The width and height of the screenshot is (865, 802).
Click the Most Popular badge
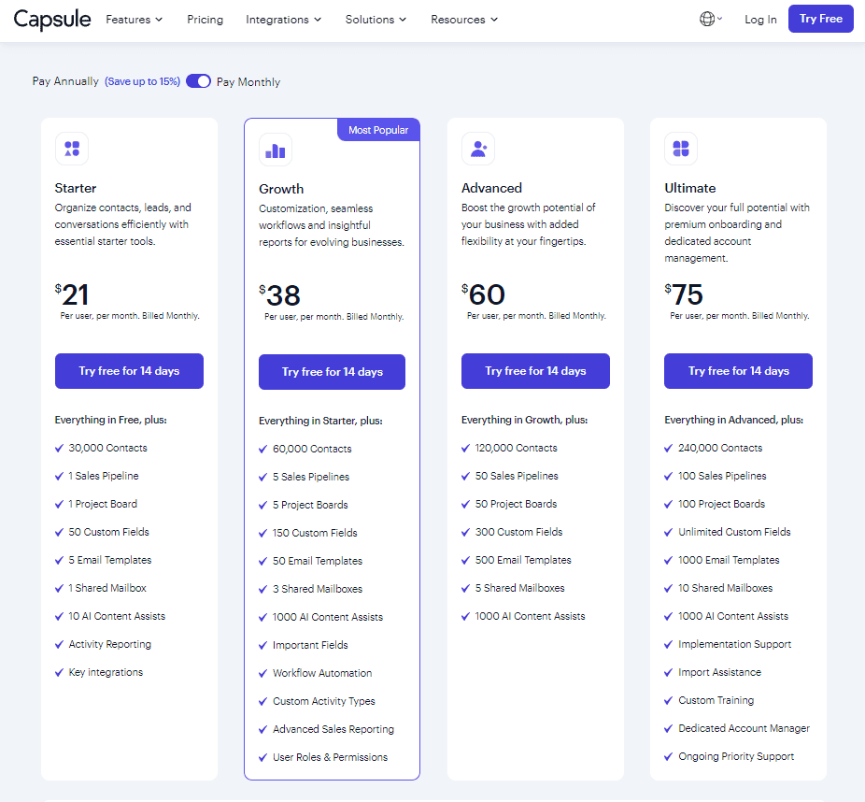click(377, 130)
